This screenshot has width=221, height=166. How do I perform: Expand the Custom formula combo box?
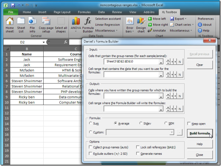tap(172, 132)
